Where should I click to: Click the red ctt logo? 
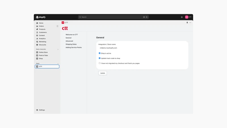point(65,28)
